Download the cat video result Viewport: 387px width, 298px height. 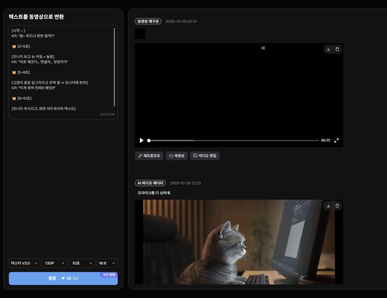pos(328,206)
